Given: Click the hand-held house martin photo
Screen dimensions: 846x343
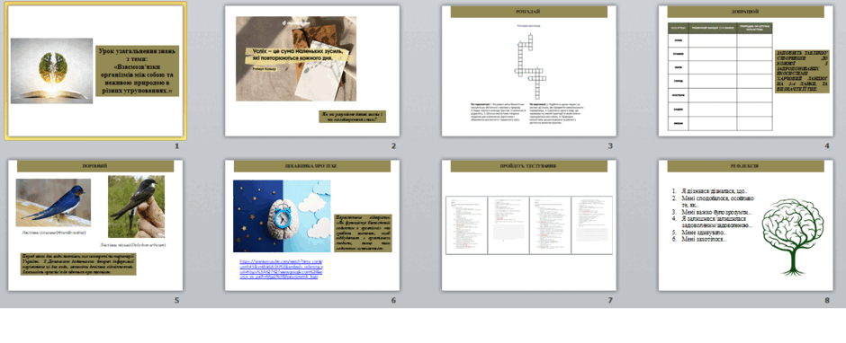Looking at the screenshot, I should coord(136,207).
